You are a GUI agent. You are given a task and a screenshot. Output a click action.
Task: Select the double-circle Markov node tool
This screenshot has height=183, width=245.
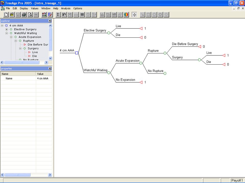(160, 15)
